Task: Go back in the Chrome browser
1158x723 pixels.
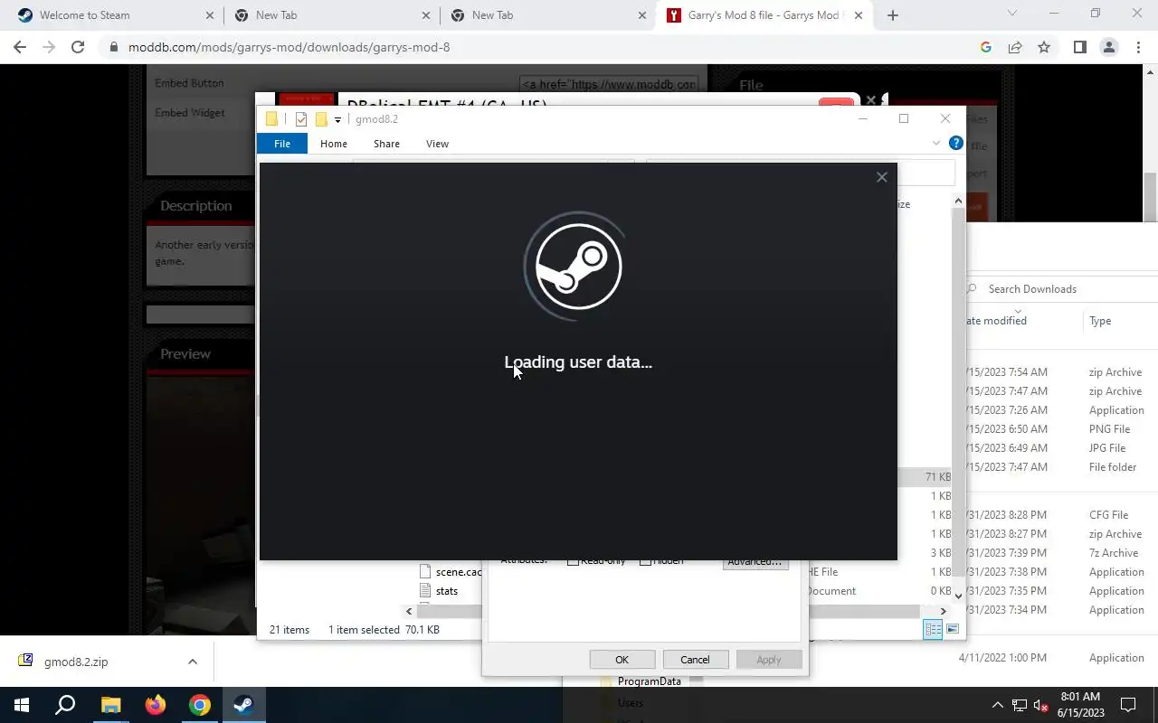Action: (20, 47)
